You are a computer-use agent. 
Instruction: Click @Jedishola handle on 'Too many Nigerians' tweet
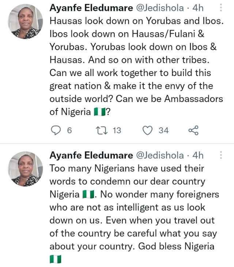tap(160, 155)
